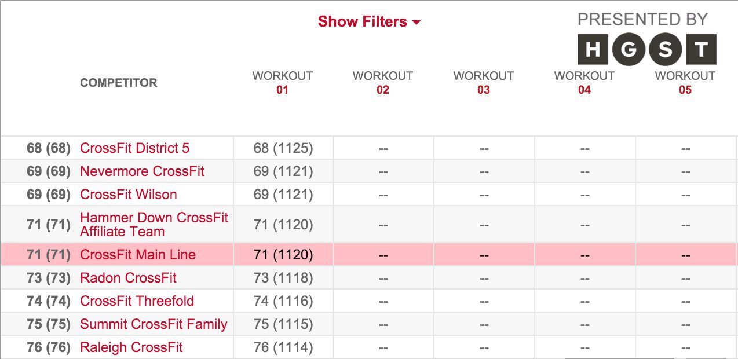
Task: Expand the Show Filters dropdown
Action: (369, 22)
